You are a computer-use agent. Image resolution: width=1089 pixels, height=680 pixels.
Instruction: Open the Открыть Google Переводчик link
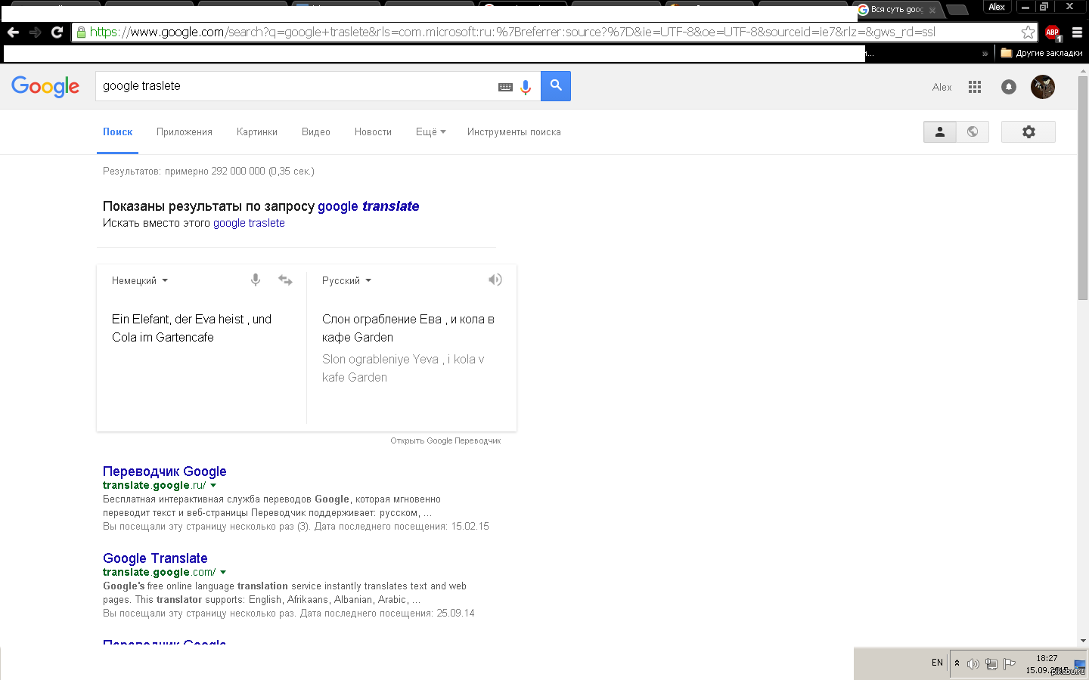click(445, 440)
